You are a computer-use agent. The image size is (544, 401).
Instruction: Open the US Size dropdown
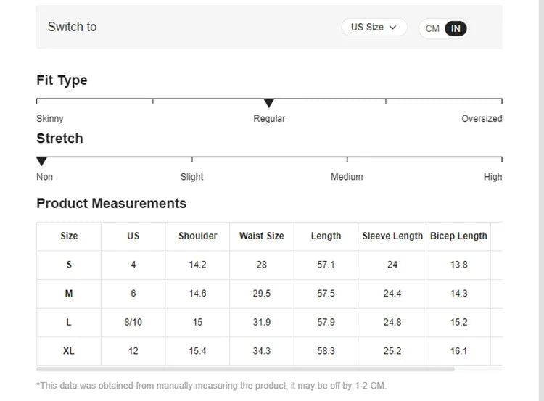(x=374, y=28)
